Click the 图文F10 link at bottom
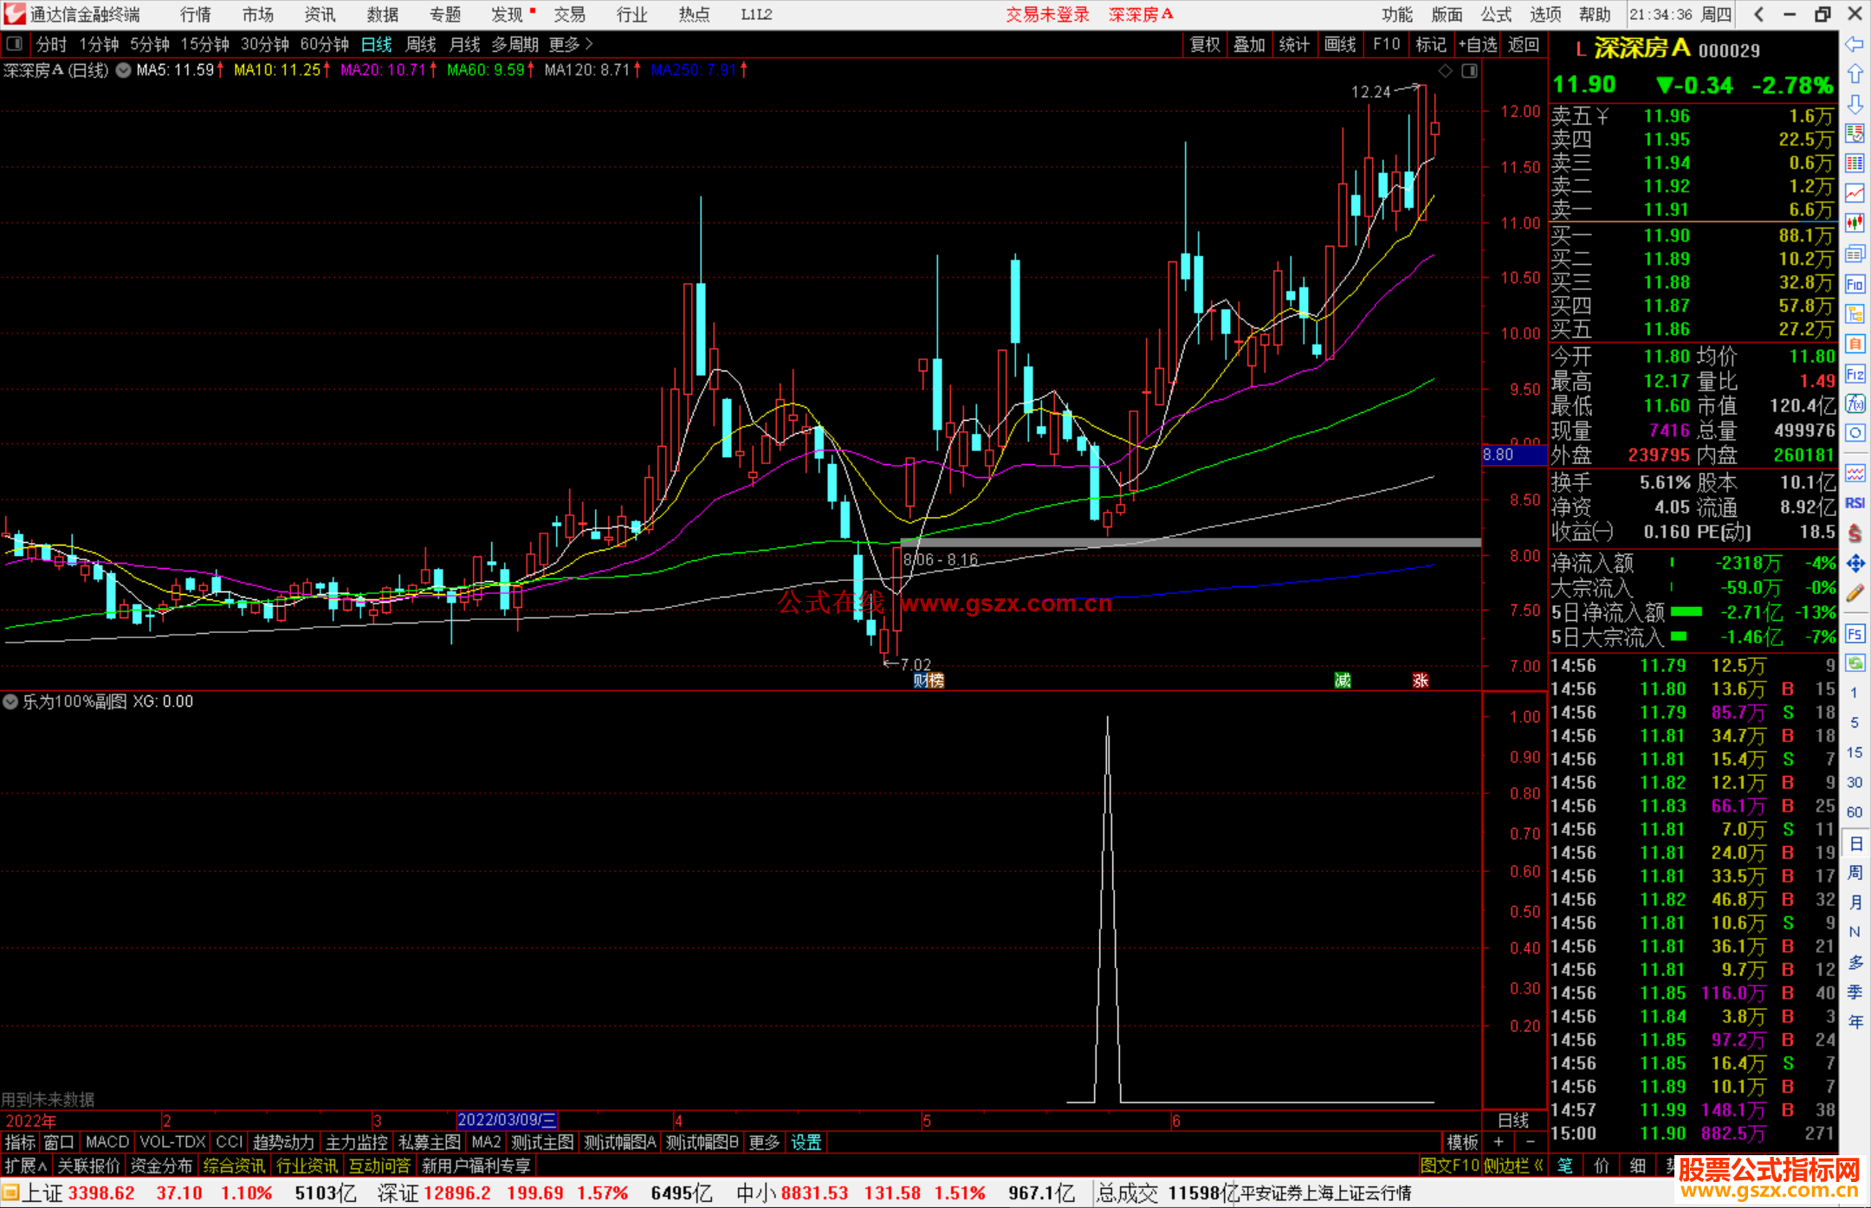This screenshot has width=1871, height=1208. point(1449,1166)
